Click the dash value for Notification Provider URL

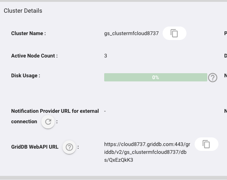point(105,111)
